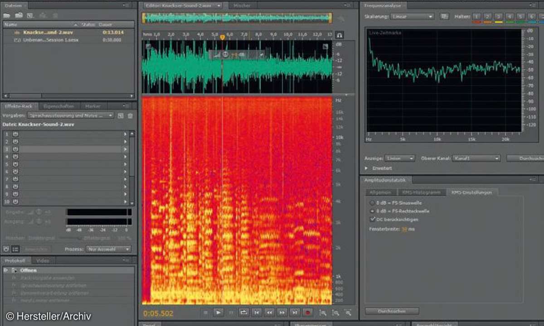The image size is (544, 326).
Task: Click the rewind transport button
Action: pyautogui.click(x=269, y=312)
